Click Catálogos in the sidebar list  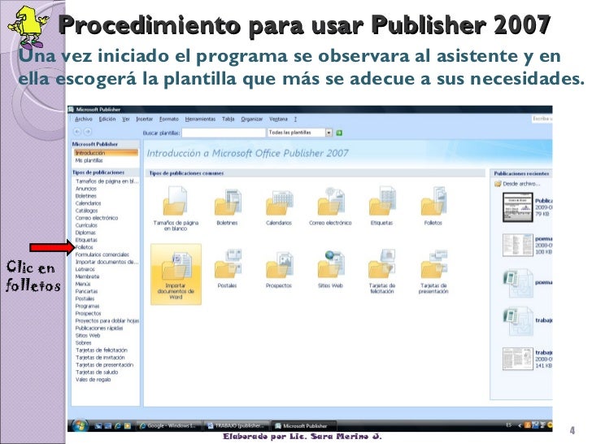tap(86, 211)
